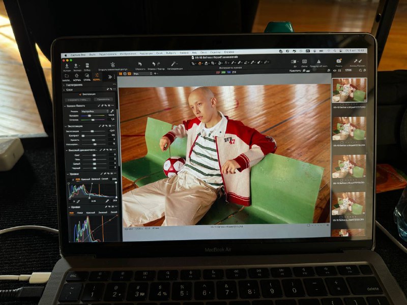This screenshot has width=407, height=305.
Task: Click the Import icon in the toolbar
Action: coord(67,66)
